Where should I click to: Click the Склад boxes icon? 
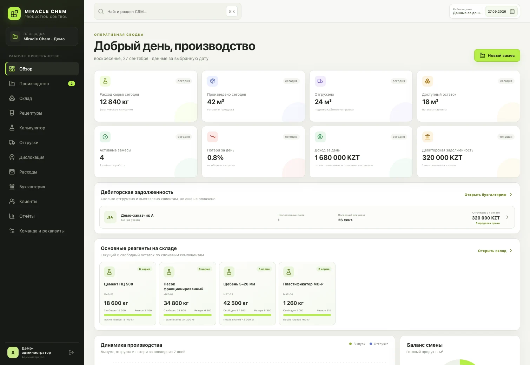coord(12,98)
